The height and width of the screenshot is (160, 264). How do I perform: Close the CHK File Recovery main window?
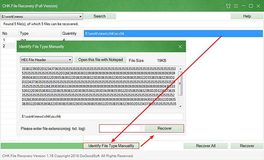pos(258,6)
